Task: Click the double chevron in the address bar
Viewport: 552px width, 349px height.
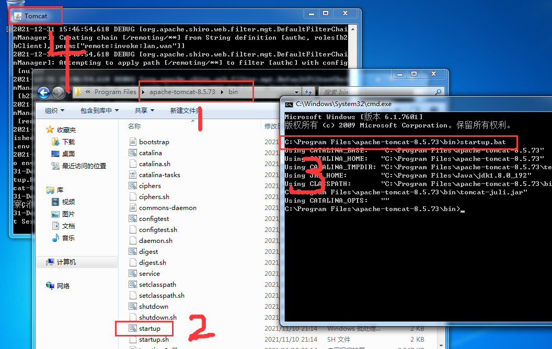Action: point(88,92)
